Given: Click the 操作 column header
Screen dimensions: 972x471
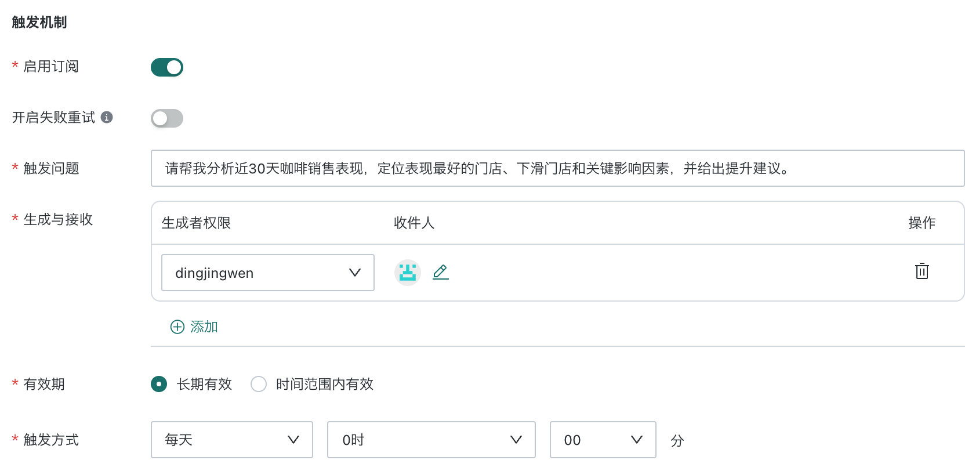Looking at the screenshot, I should (x=922, y=223).
